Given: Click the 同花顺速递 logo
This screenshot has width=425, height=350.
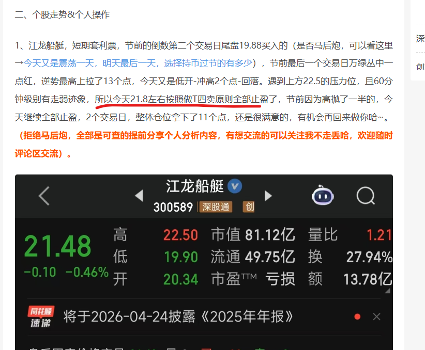Looking at the screenshot, I should click(41, 317).
